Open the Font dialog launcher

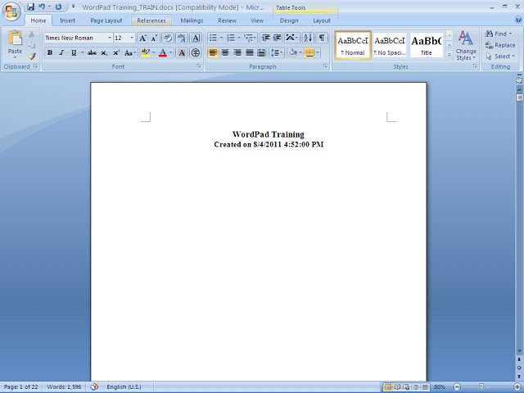tap(199, 66)
